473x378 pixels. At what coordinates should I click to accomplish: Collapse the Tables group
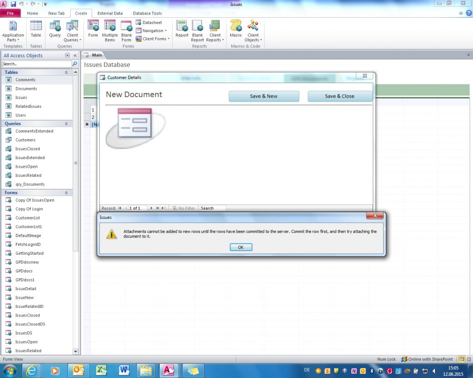[66, 73]
